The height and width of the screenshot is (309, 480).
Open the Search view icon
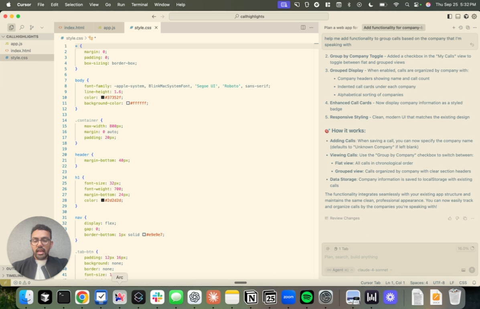(22, 28)
